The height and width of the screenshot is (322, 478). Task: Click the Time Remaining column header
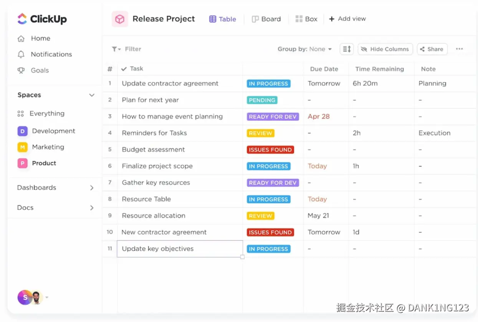pyautogui.click(x=379, y=69)
